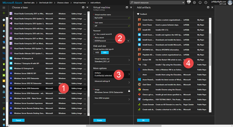
Task: Click OK in Add artifacts
Action: point(143,120)
